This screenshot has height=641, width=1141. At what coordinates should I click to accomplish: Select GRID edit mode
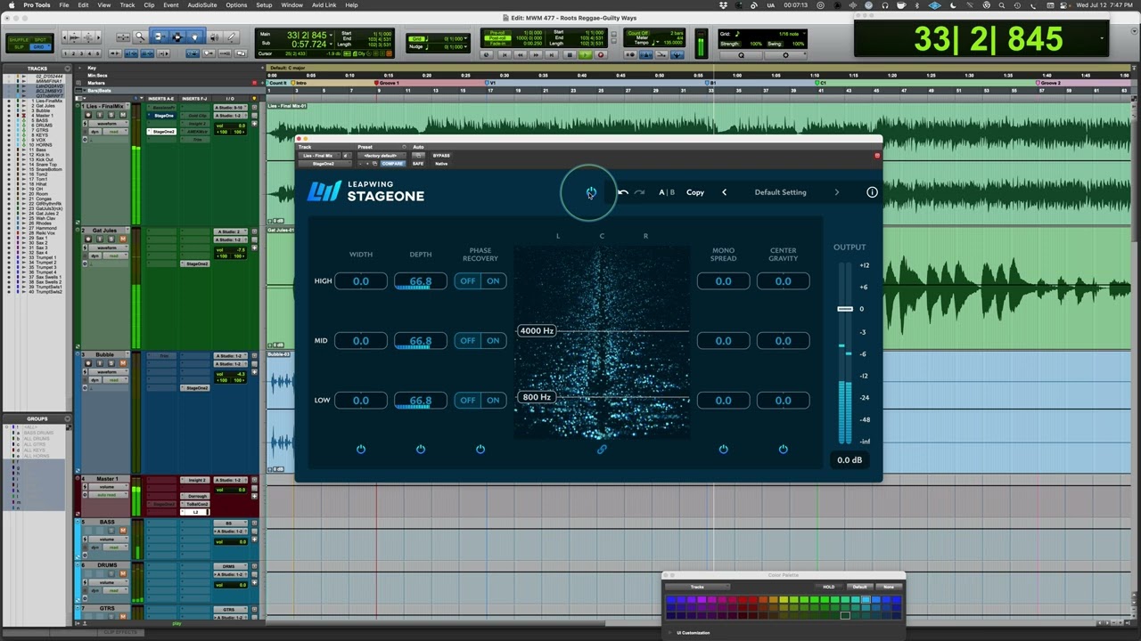pyautogui.click(x=39, y=47)
